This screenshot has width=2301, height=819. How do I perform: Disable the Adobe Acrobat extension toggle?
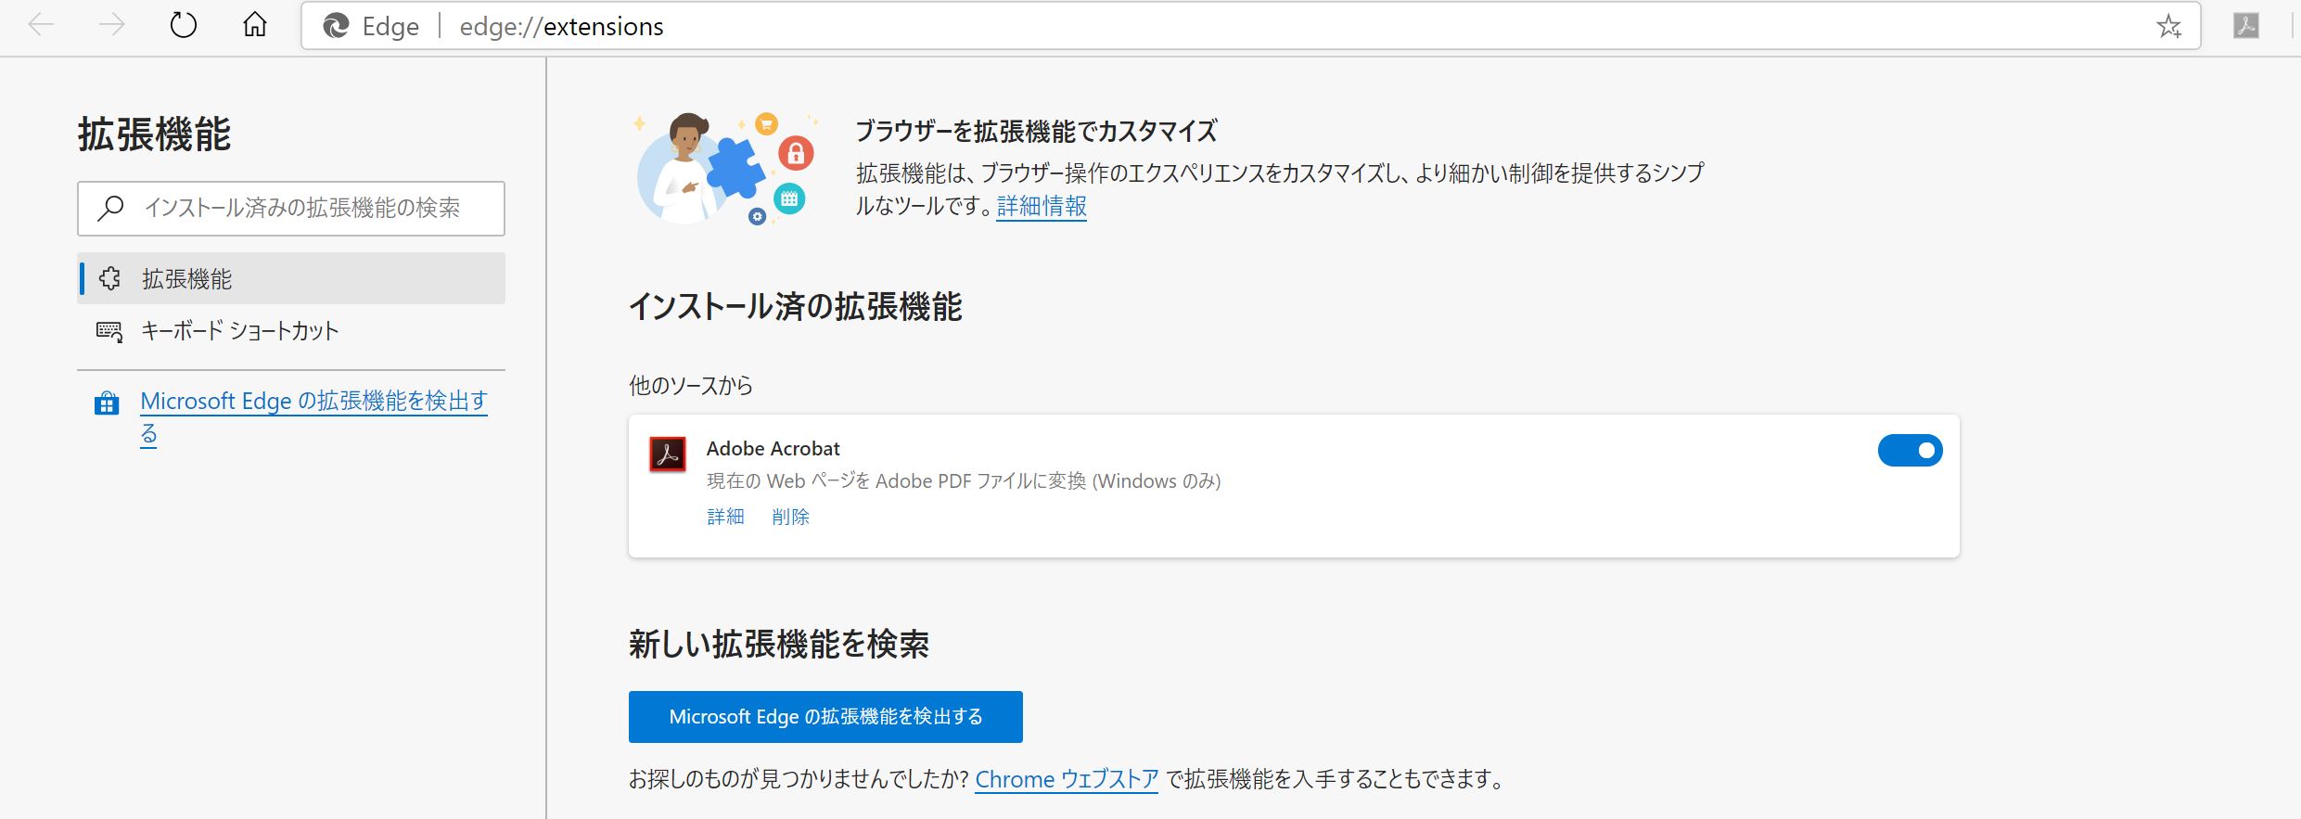click(1910, 451)
